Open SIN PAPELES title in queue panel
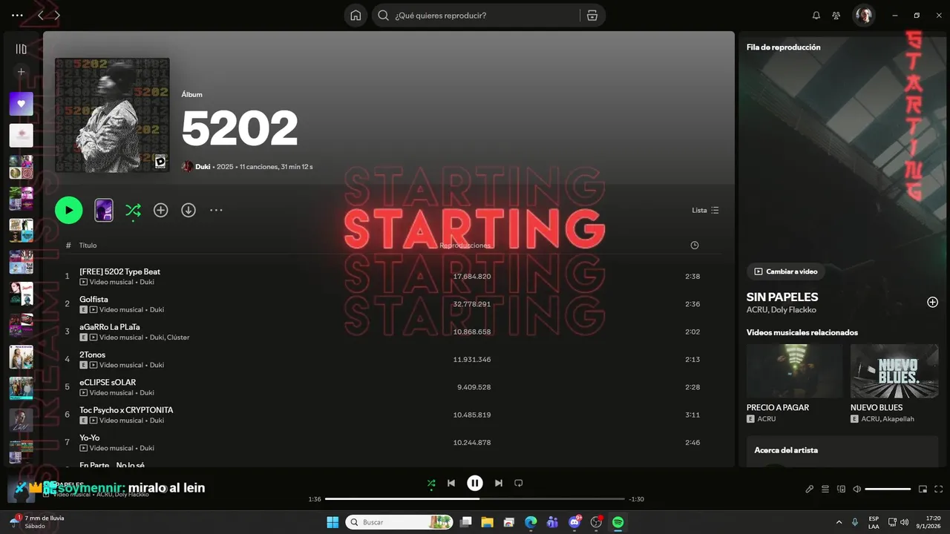 pyautogui.click(x=782, y=297)
